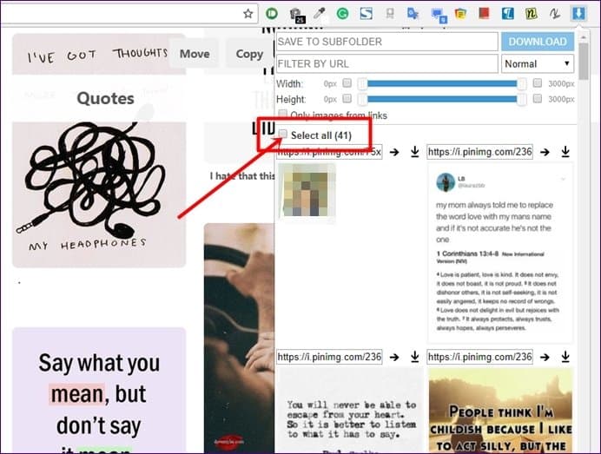Click the eyedropper color picker extension

click(x=320, y=14)
